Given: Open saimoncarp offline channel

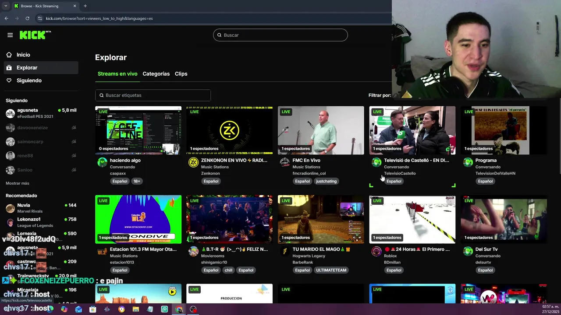Looking at the screenshot, I should 41,142.
